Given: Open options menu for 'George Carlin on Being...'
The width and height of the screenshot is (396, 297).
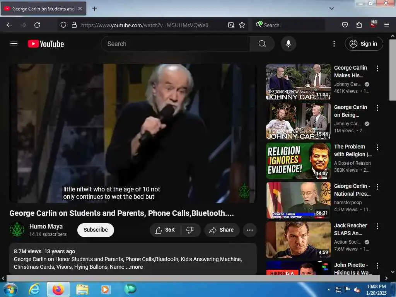Looking at the screenshot, I should point(377,108).
